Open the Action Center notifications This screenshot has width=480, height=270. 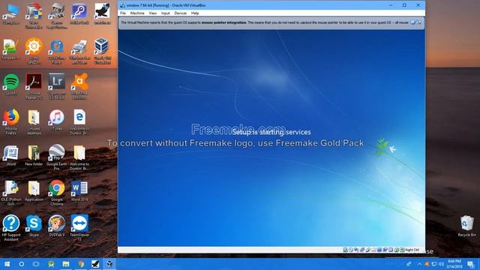coord(471,264)
